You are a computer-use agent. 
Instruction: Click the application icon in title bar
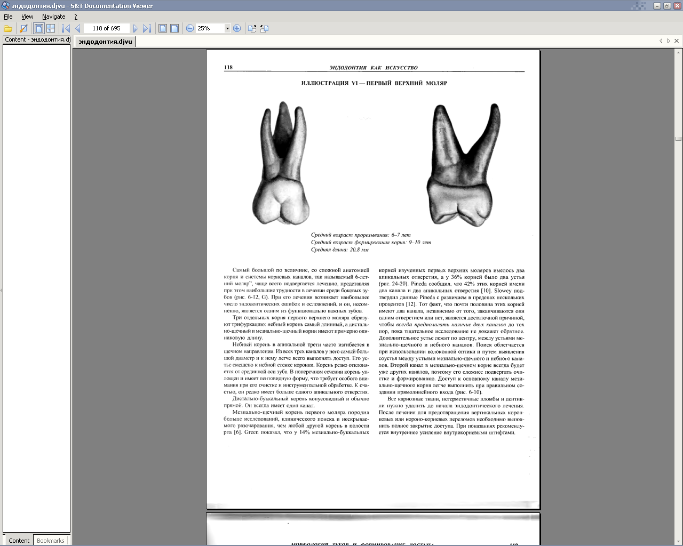click(5, 6)
